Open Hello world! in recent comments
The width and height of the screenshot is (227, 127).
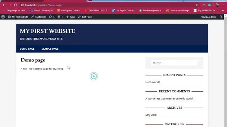(186, 99)
